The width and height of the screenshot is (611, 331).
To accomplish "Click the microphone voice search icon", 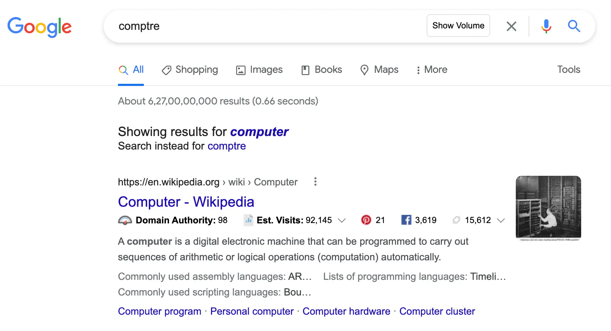I will point(546,26).
